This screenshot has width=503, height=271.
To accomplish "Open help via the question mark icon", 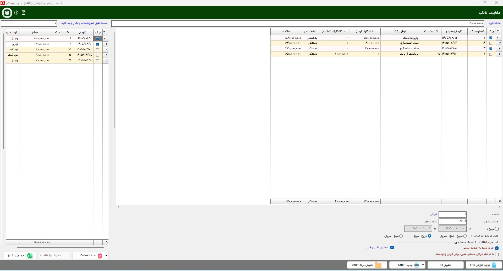I will (16, 13).
